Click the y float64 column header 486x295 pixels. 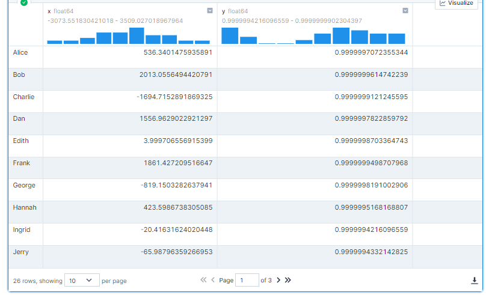235,11
